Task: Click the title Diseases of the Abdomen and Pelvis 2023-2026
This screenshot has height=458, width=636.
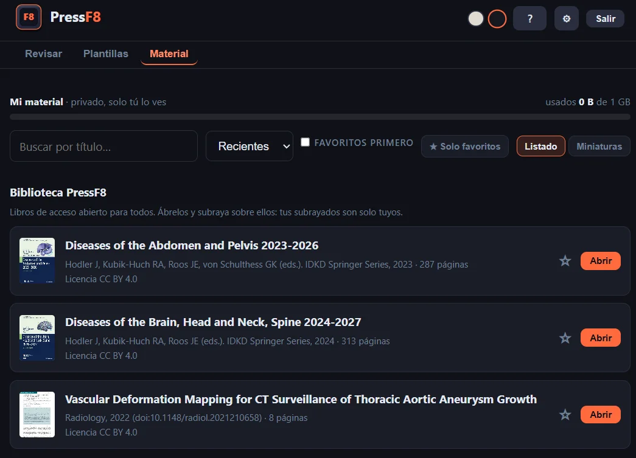Action: click(x=192, y=245)
